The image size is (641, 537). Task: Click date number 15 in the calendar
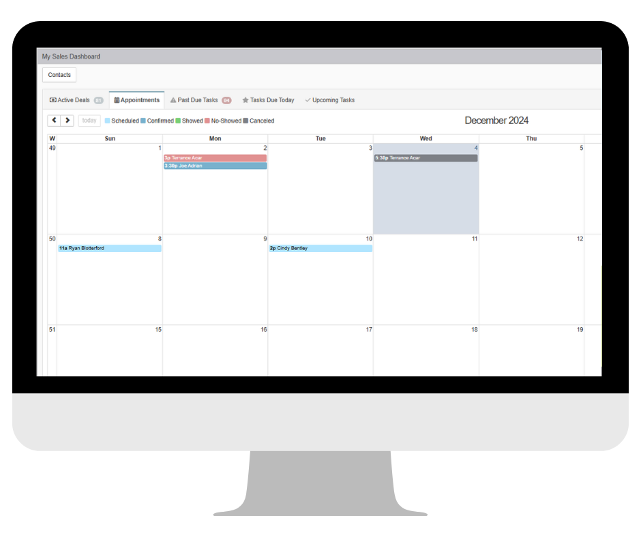(158, 329)
